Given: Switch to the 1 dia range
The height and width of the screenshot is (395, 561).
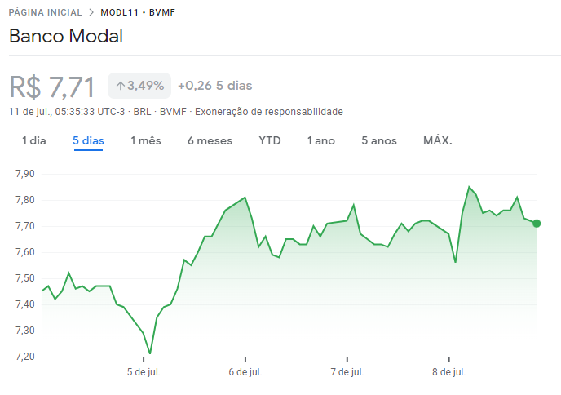Looking at the screenshot, I should (x=34, y=140).
